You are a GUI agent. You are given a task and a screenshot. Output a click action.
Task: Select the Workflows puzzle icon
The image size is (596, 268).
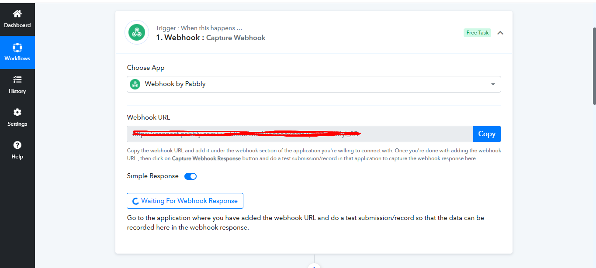click(x=17, y=47)
